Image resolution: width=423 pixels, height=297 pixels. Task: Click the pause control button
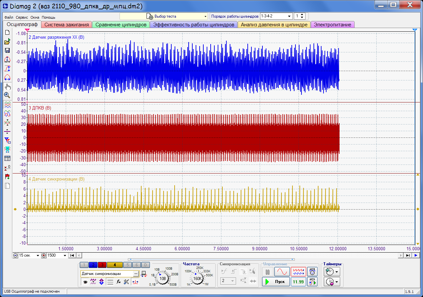click(267, 272)
